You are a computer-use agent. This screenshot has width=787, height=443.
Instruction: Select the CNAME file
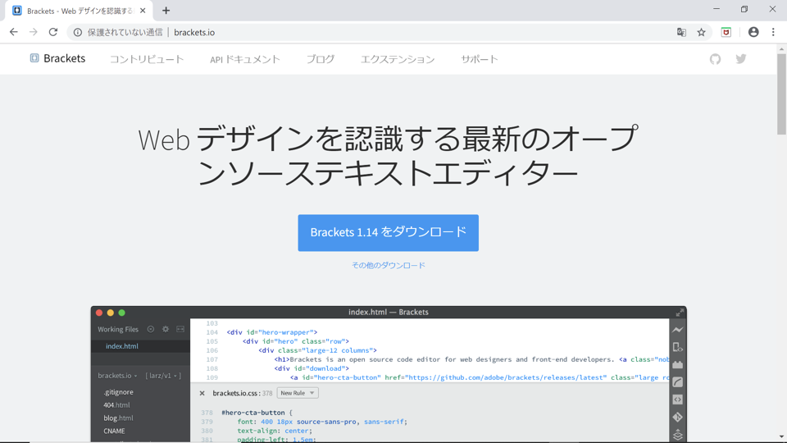114,431
